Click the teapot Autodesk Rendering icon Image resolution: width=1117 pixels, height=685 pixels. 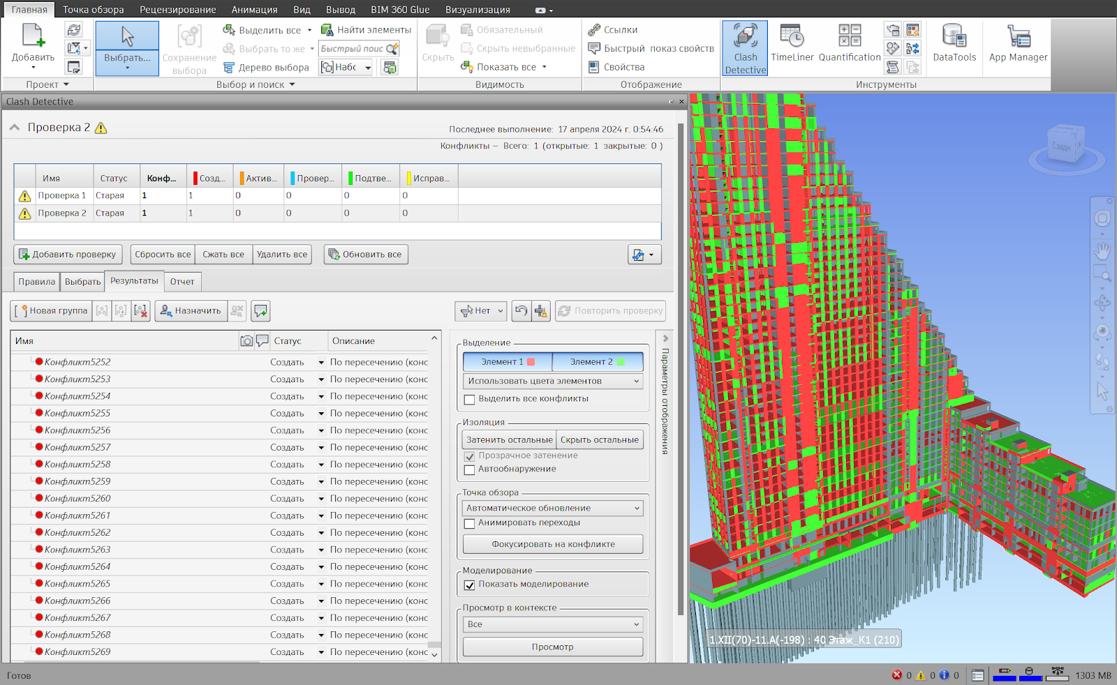click(893, 29)
